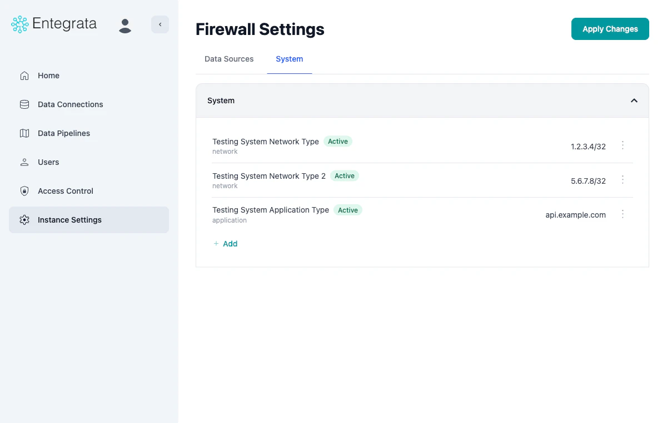Click the Instance Settings gear icon
The image size is (667, 423).
tap(24, 220)
